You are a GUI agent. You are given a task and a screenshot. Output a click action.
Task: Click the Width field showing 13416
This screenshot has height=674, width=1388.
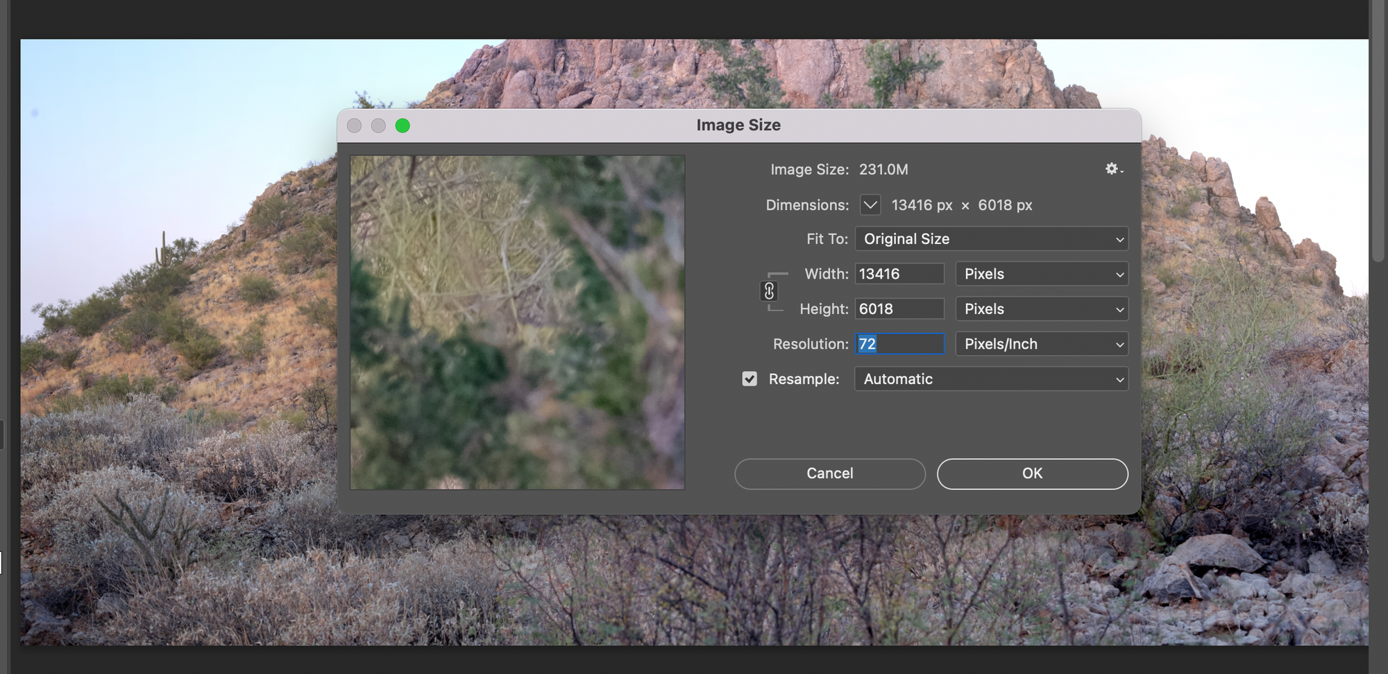pyautogui.click(x=899, y=274)
